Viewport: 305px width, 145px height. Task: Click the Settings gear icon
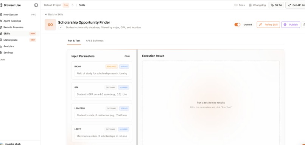1,52
